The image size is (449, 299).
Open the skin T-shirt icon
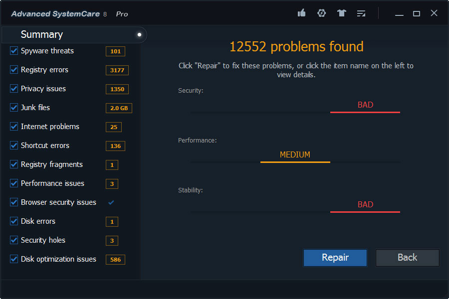341,13
